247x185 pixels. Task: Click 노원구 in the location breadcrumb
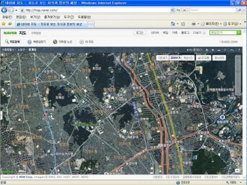[21, 50]
